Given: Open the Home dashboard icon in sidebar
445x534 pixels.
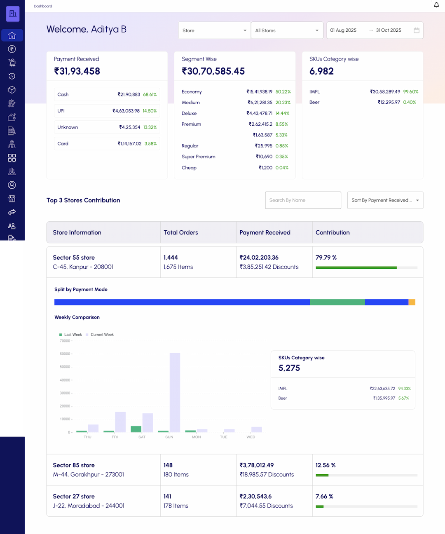Looking at the screenshot, I should [12, 35].
